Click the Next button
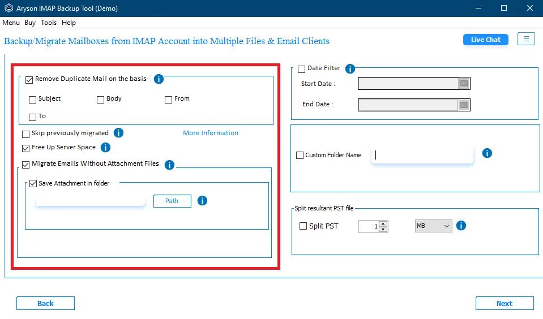 tap(504, 303)
